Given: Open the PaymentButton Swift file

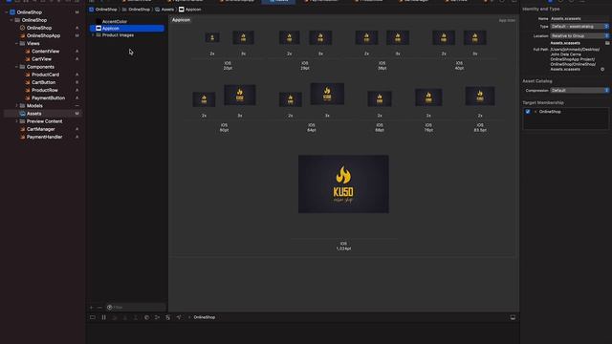Looking at the screenshot, I should pyautogui.click(x=48, y=97).
